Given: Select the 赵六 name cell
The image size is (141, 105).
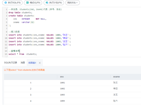Looking at the screenshot, I should pyautogui.click(x=116, y=101).
